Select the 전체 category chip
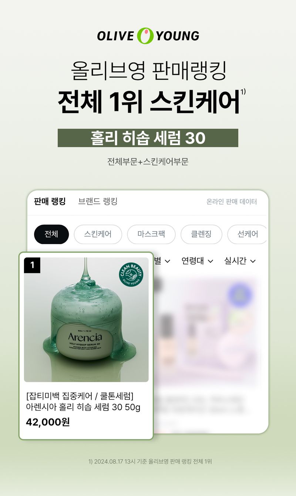 pos(51,234)
